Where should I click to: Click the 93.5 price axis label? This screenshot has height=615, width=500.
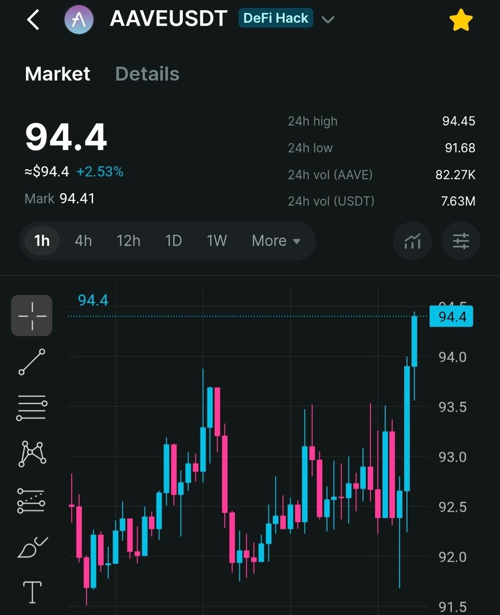coord(453,407)
